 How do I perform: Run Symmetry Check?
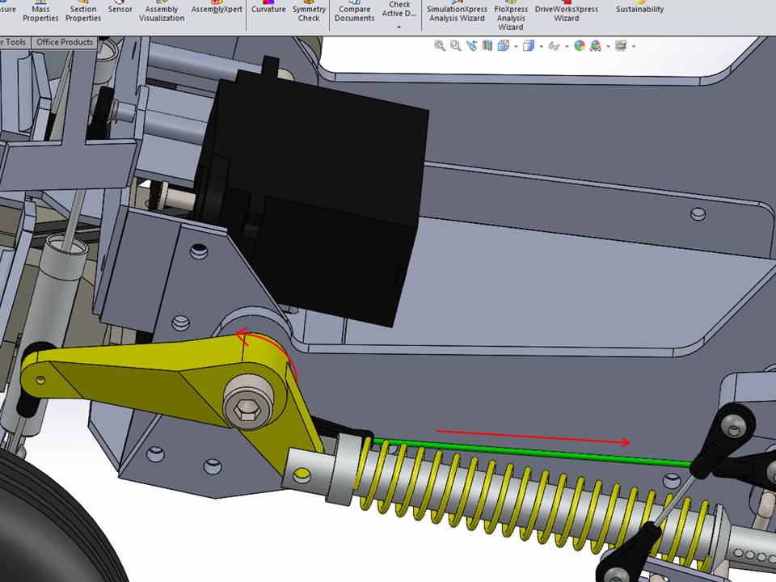coord(309,12)
